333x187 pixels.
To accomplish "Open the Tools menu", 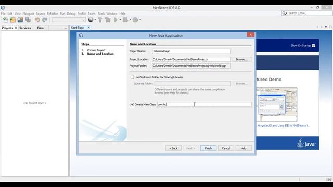I will (x=101, y=14).
